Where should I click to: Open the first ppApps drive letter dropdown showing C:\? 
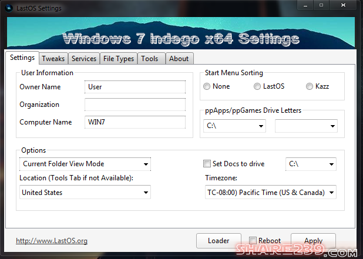pos(234,126)
